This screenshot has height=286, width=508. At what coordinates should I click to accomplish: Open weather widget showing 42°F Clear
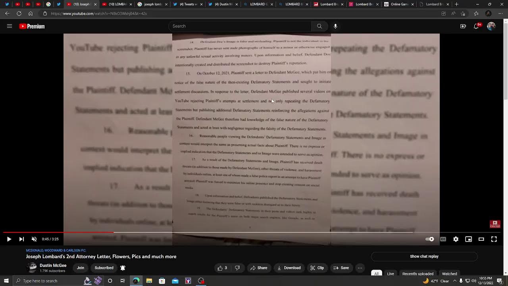click(x=436, y=281)
